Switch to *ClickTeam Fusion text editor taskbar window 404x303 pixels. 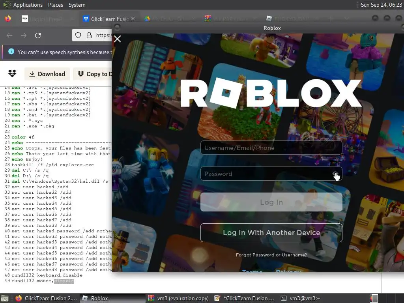pyautogui.click(x=244, y=298)
